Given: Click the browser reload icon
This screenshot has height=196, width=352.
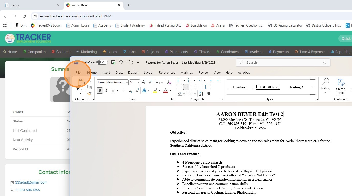Looking at the screenshot, I should [x=24, y=16].
